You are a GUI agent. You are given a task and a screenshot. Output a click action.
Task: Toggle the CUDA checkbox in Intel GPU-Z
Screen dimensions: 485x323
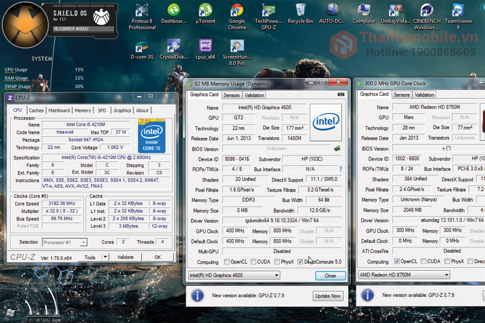(x=253, y=262)
